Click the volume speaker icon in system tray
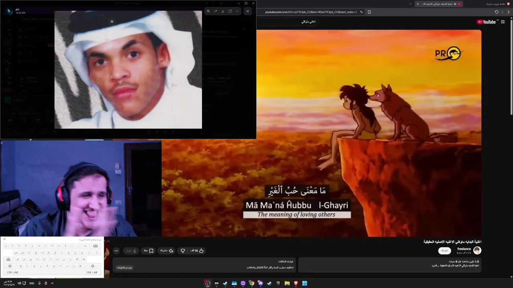 point(19,283)
